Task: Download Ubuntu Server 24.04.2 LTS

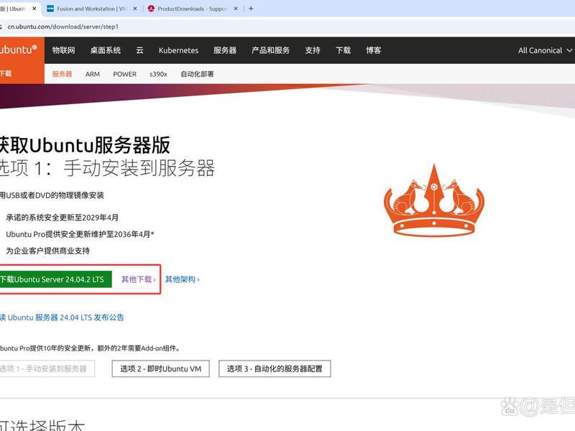Action: click(x=56, y=279)
